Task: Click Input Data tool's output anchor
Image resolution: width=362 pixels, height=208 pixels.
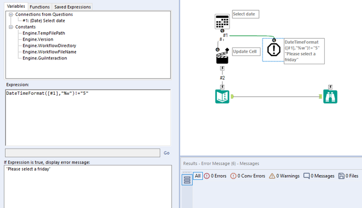Action: click(x=232, y=96)
